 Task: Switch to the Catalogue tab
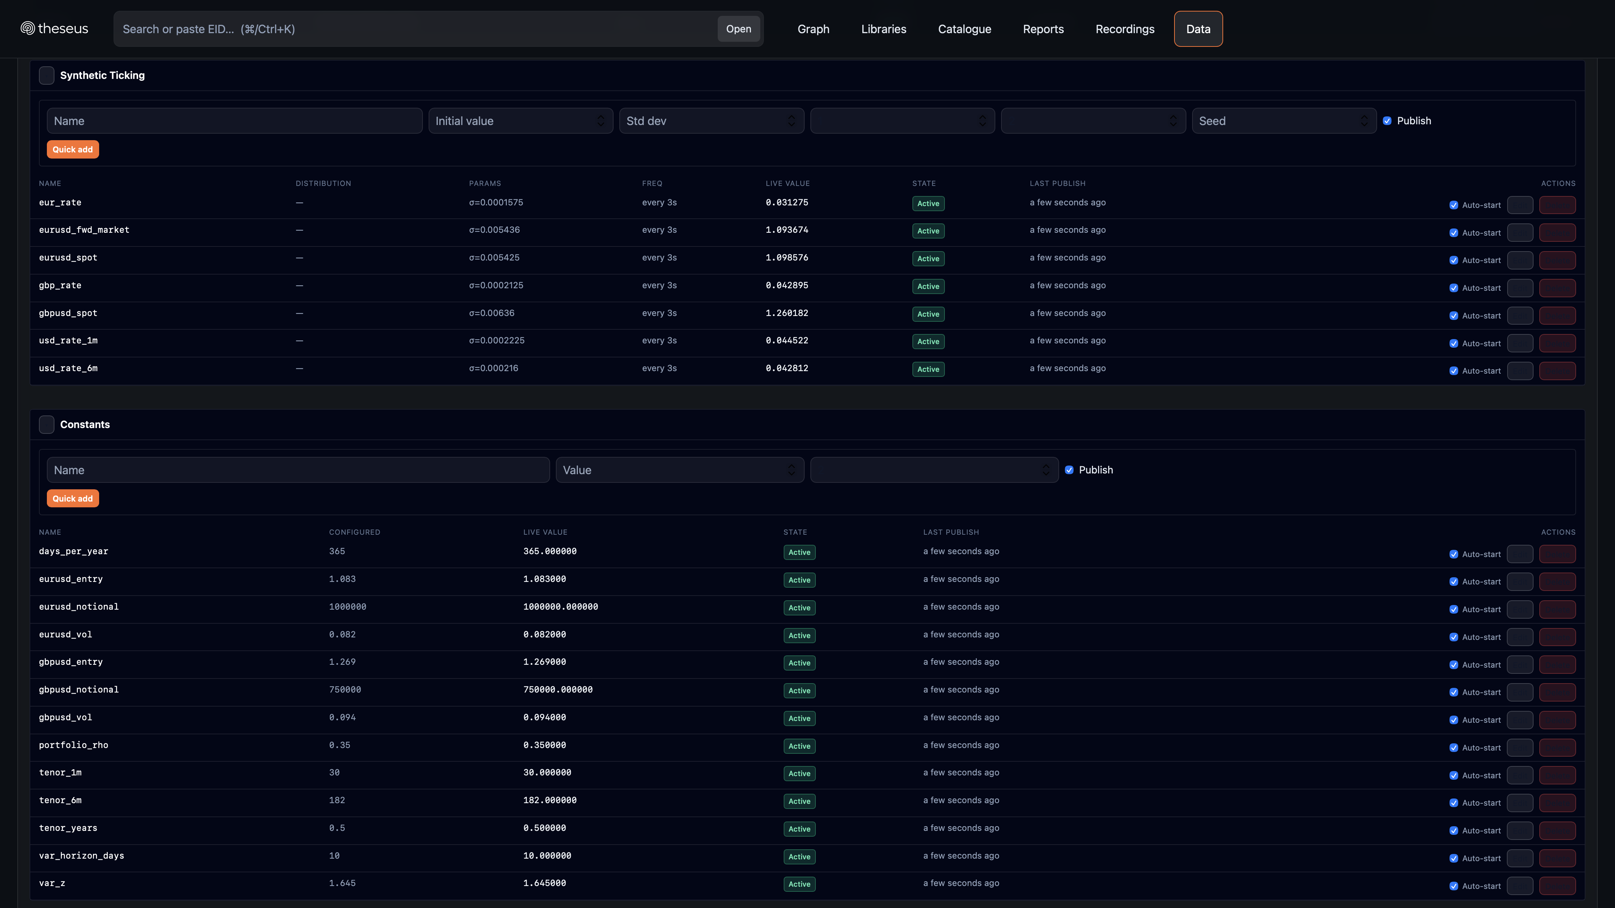click(964, 29)
